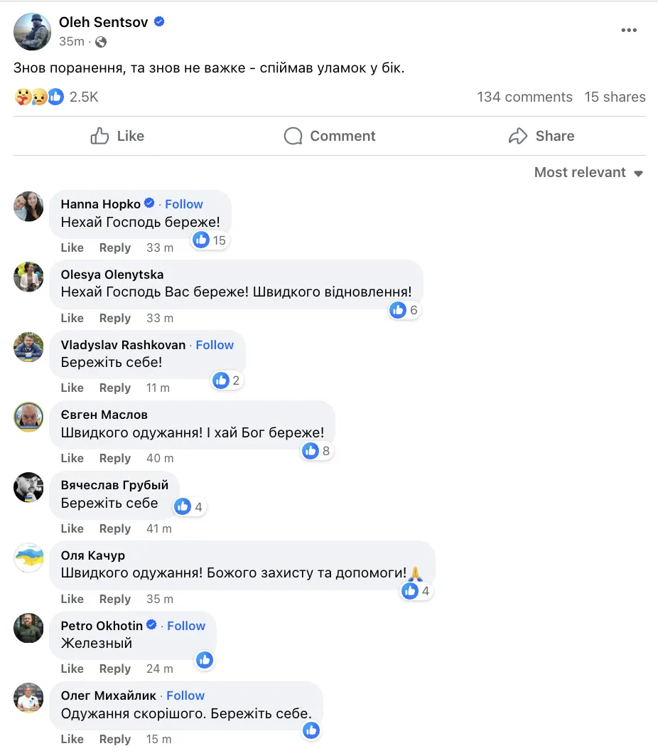Follow Vladyslav Rashkovan
Viewport: 658px width, 751px height.
pos(215,345)
